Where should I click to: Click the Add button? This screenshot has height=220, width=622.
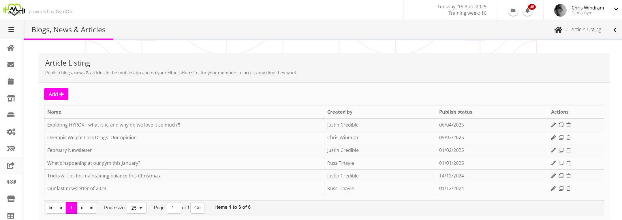tap(56, 94)
